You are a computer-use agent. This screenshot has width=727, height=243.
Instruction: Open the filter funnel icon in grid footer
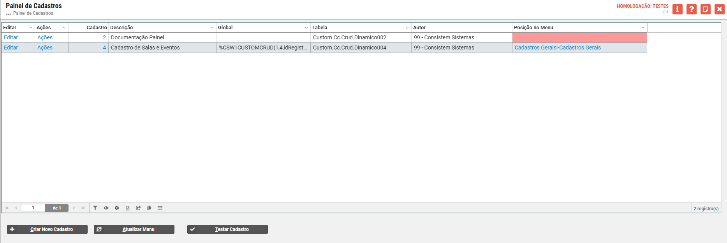[95, 208]
